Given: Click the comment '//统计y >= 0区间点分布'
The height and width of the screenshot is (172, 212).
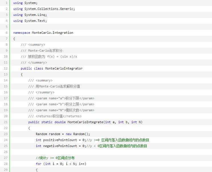Looking at the screenshot, I should (x=55, y=158).
